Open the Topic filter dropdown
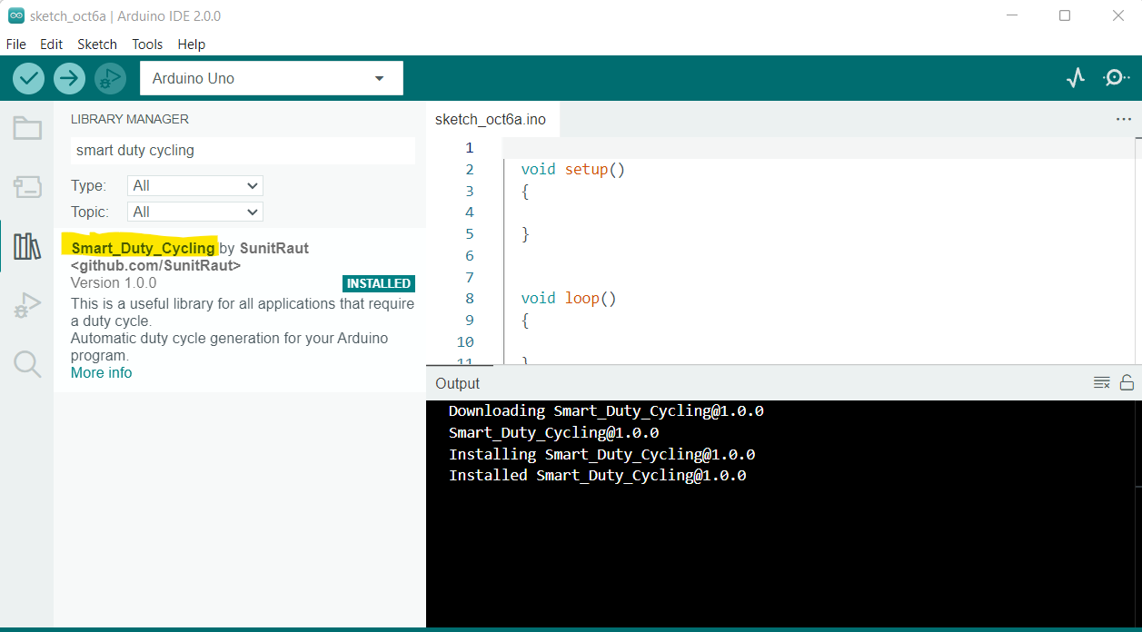The image size is (1142, 632). [x=194, y=212]
